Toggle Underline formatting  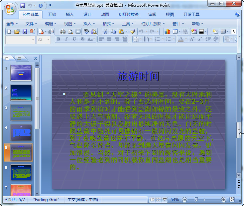click(x=74, y=39)
